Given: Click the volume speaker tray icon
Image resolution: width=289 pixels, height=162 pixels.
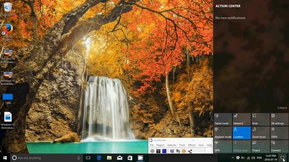Looking at the screenshot, I should point(253,158).
